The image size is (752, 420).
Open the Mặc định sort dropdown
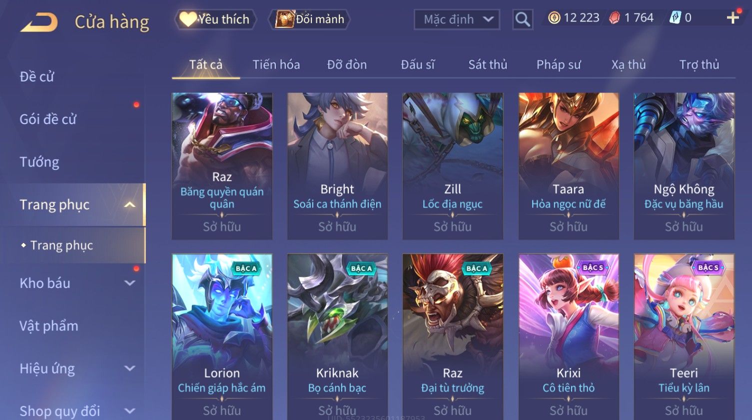(457, 19)
